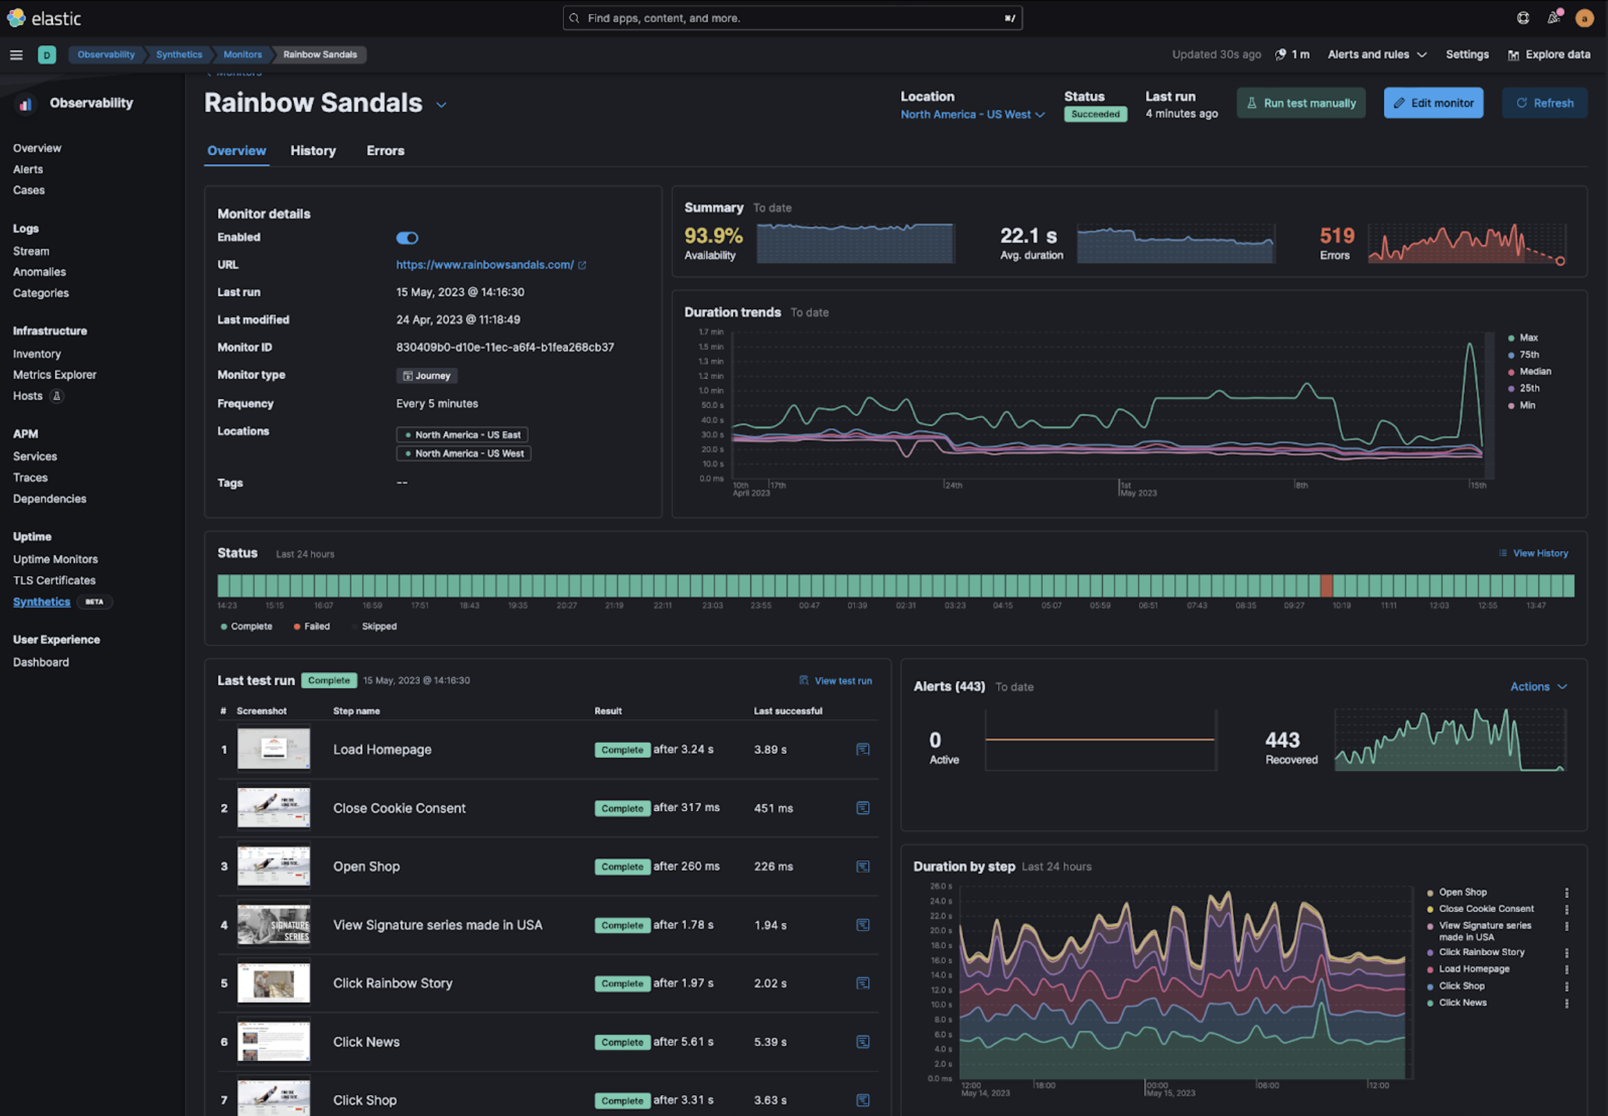Viewport: 1608px width, 1116px height.
Task: Click the red failed status bar segment
Action: pos(1327,585)
